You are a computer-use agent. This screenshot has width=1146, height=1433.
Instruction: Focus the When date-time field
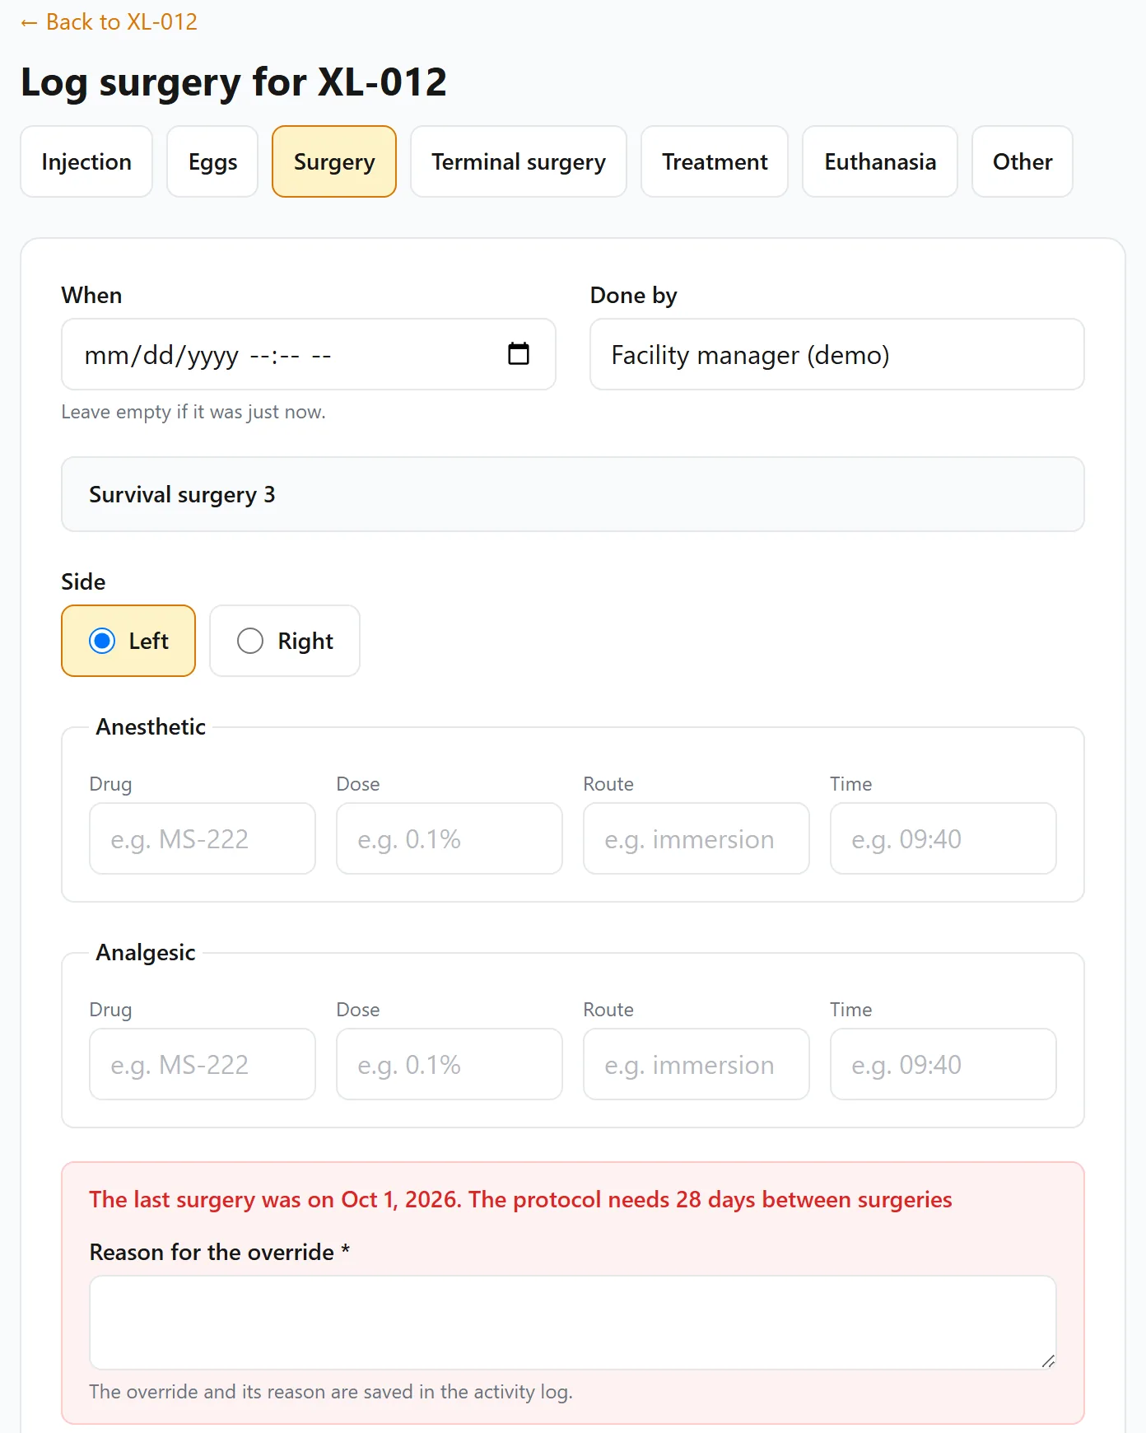[x=309, y=354]
